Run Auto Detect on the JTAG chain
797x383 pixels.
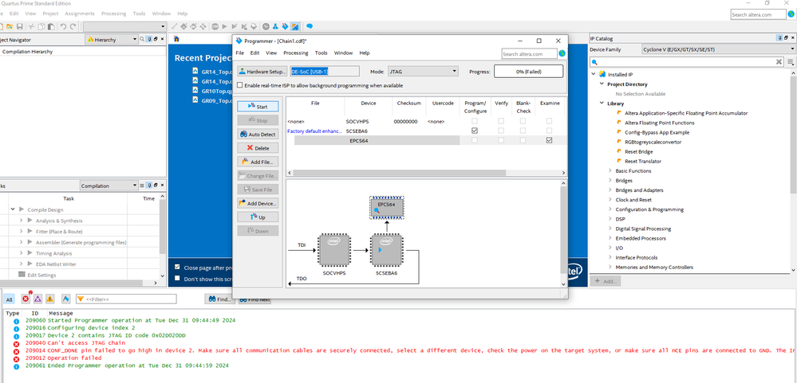[x=258, y=135]
